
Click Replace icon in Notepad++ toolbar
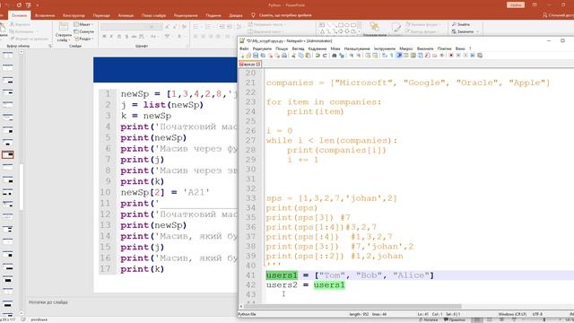pos(342,56)
